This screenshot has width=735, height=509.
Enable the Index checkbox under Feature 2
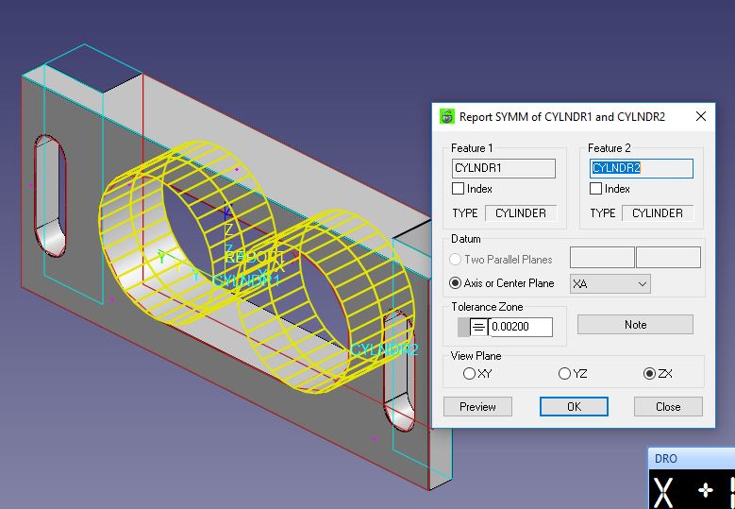tap(596, 189)
